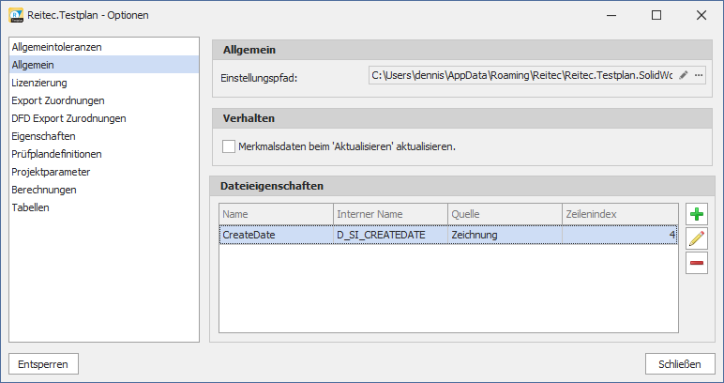Open Prüfplandefinitionen in the list
Screen dimensions: 724x383
56,154
